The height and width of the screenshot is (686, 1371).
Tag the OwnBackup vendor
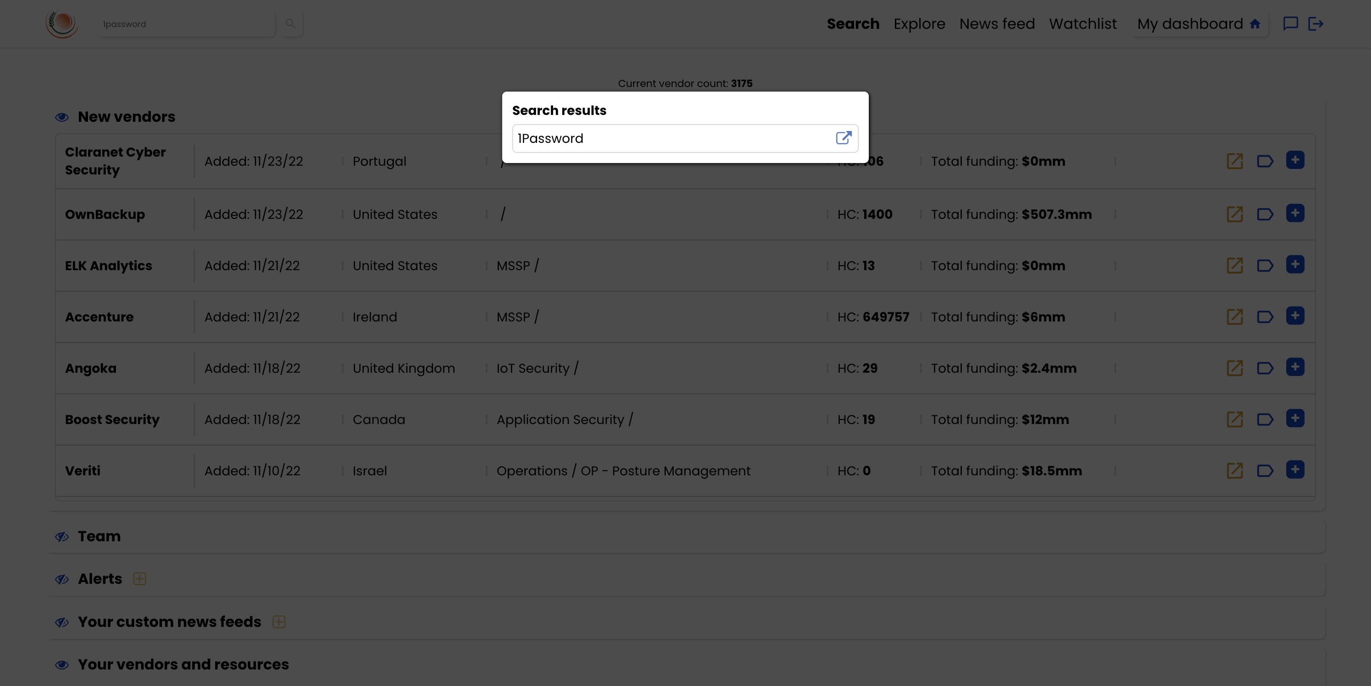[1265, 214]
